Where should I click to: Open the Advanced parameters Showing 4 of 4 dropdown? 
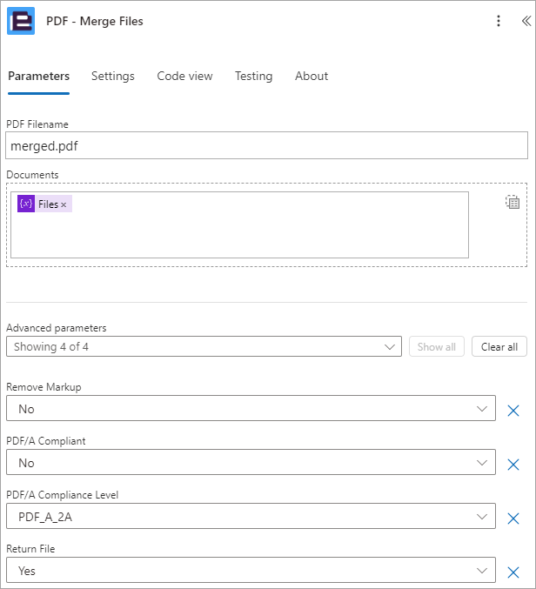204,346
